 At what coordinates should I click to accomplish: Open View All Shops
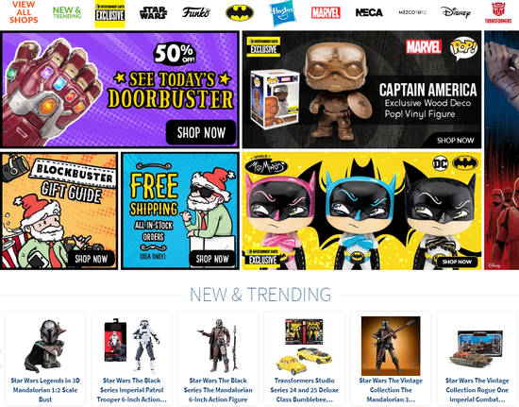point(24,12)
